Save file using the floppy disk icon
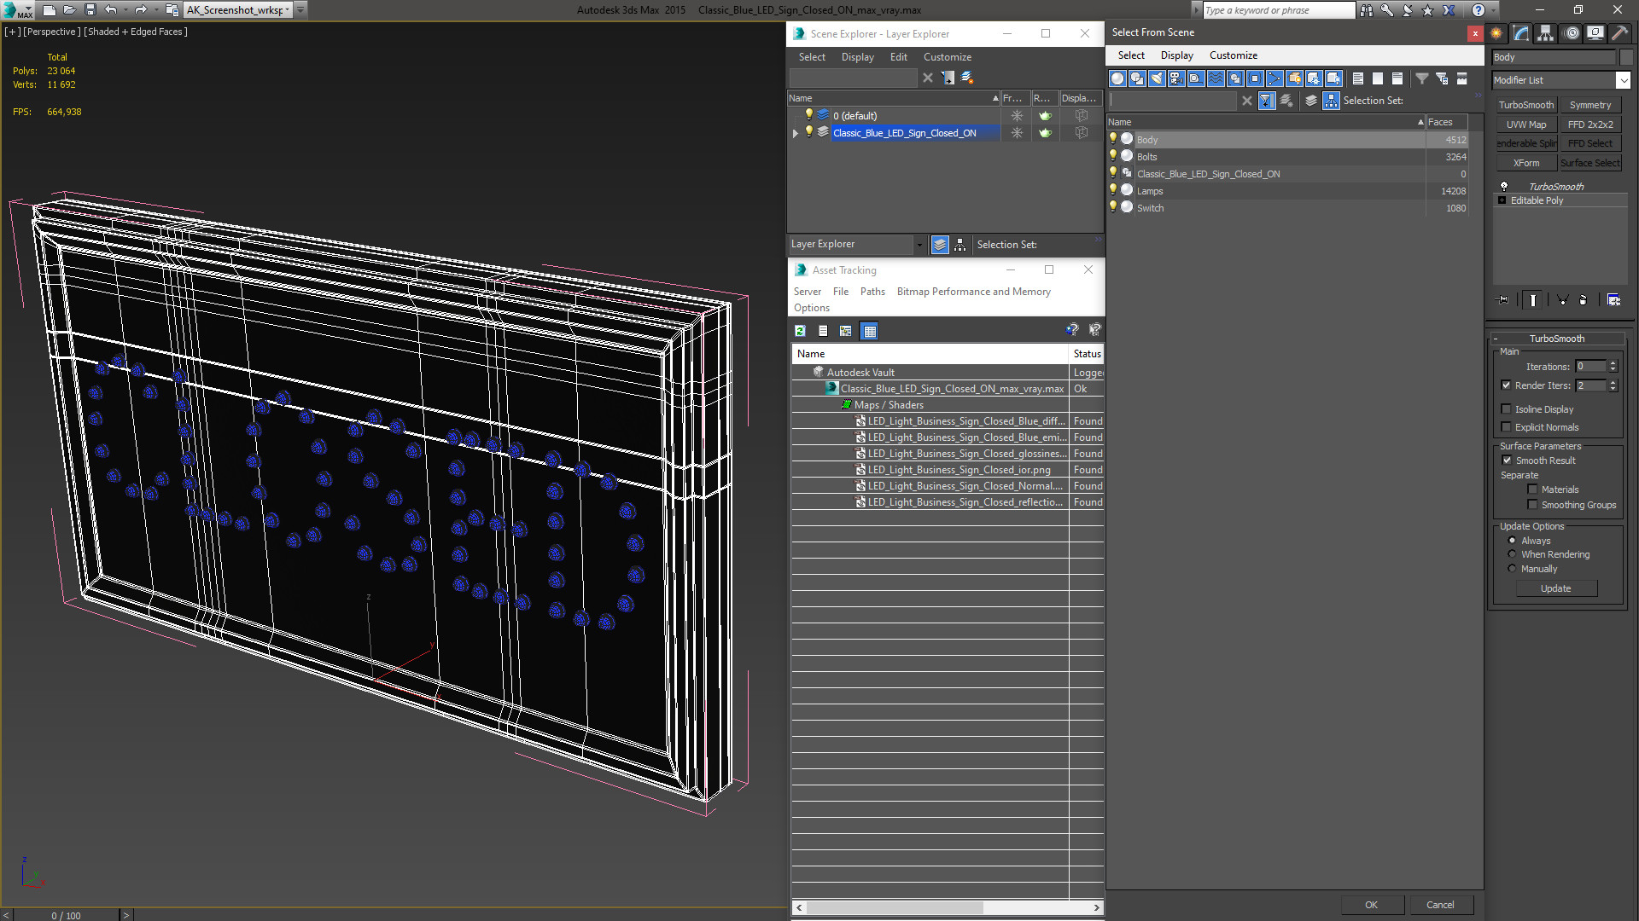Image resolution: width=1639 pixels, height=921 pixels. [90, 10]
